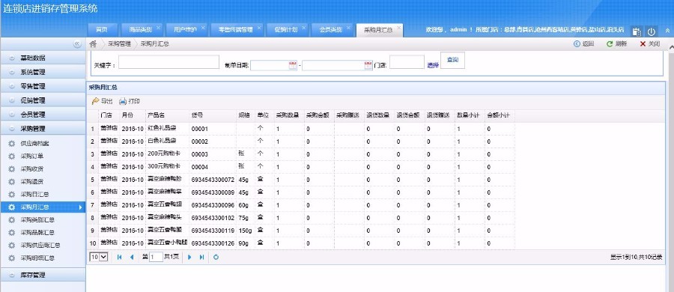The image size is (674, 292).
Task: Switch to the 首页 tab
Action: (x=102, y=30)
